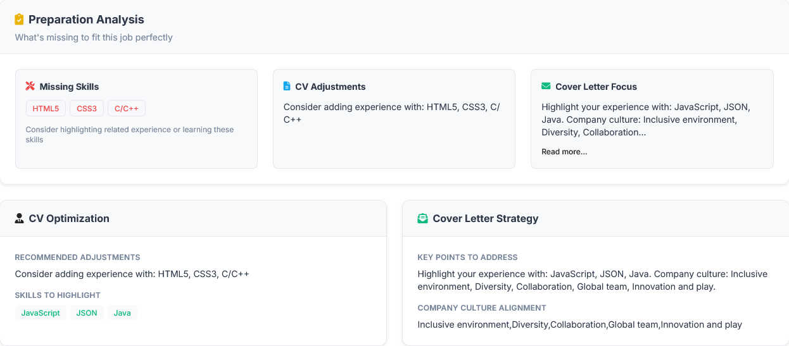789x346 pixels.
Task: Click the CV Optimization section header
Action: pos(69,218)
